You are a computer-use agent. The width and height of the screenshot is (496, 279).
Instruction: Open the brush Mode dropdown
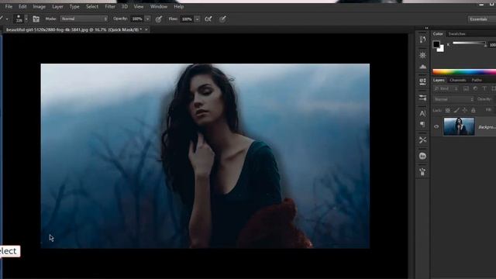point(84,19)
